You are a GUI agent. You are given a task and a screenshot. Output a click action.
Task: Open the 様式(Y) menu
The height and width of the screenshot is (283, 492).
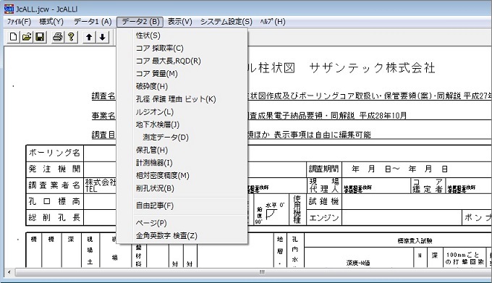51,22
